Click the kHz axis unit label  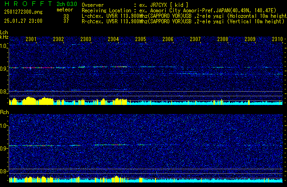(x=4, y=37)
